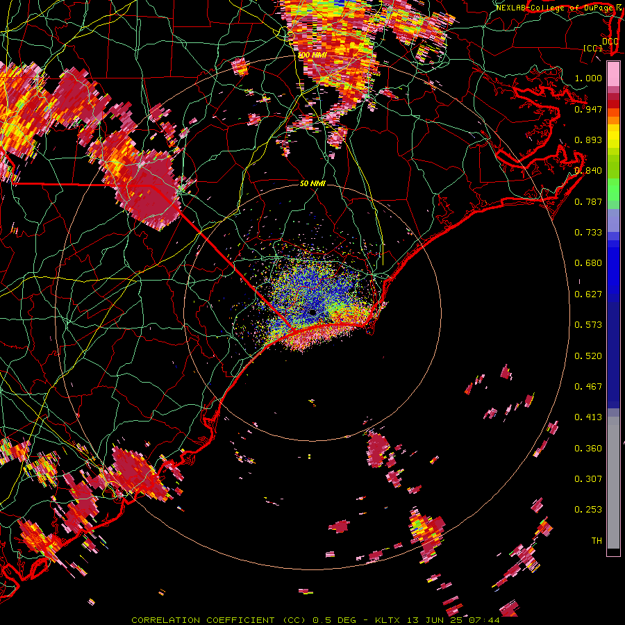This screenshot has width=625, height=625.
Task: Click the CORRELATION COEFFICIENT caption text
Action: 203,620
